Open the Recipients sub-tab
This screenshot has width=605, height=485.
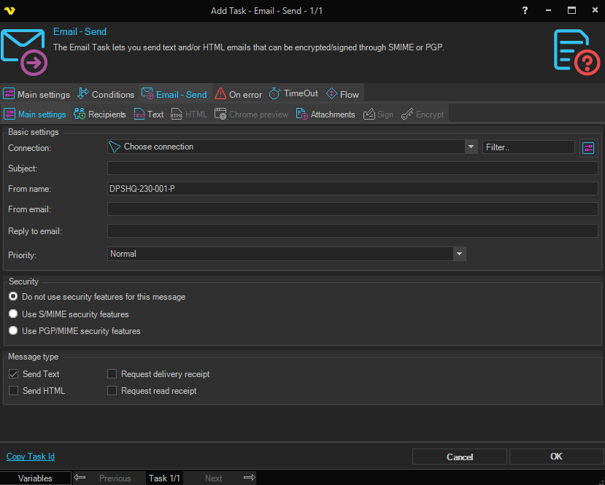click(x=100, y=115)
